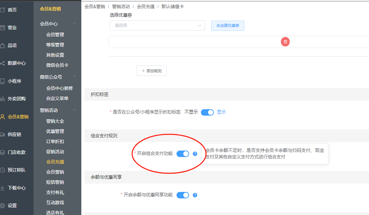
Task: Click the 选择优惠券 field label
Action: [121, 15]
